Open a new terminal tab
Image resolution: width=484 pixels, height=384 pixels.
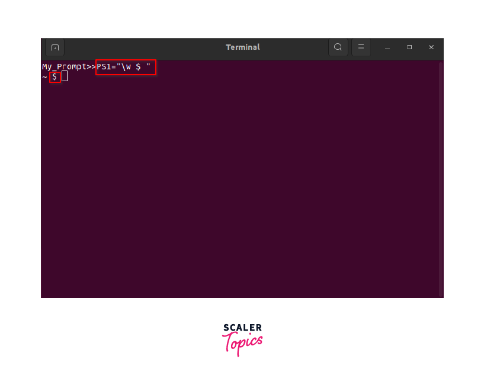54,47
